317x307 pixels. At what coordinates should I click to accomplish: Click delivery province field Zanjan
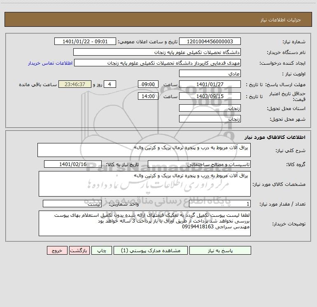(x=210, y=108)
